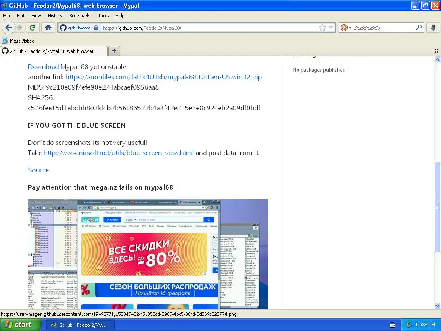Open the DuckDuckGo search engine selector

346,28
